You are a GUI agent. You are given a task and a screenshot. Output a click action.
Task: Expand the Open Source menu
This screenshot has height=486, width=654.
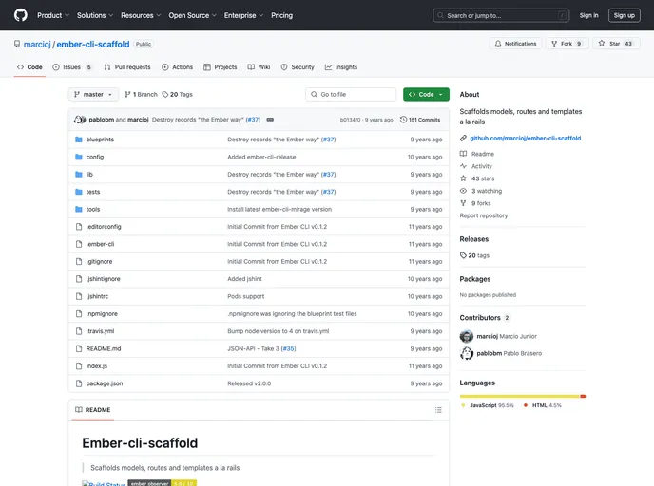point(192,15)
